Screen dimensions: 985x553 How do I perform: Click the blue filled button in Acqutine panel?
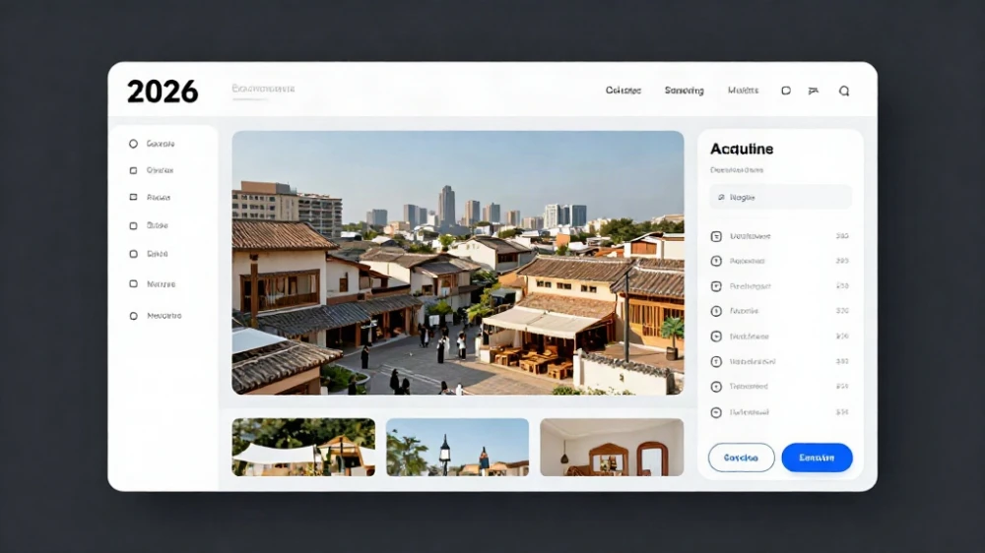(817, 458)
